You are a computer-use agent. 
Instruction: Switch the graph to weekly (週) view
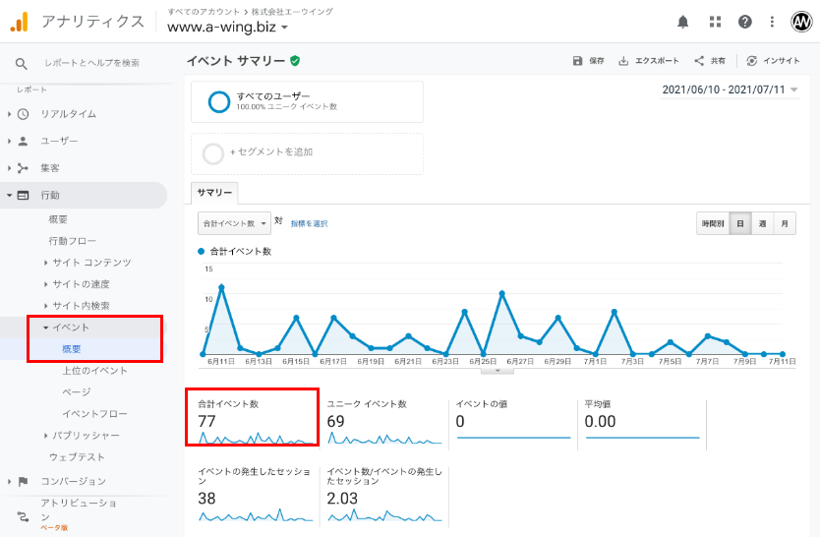(x=762, y=223)
